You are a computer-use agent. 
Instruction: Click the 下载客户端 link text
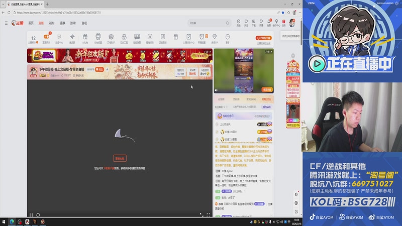[x=109, y=168]
